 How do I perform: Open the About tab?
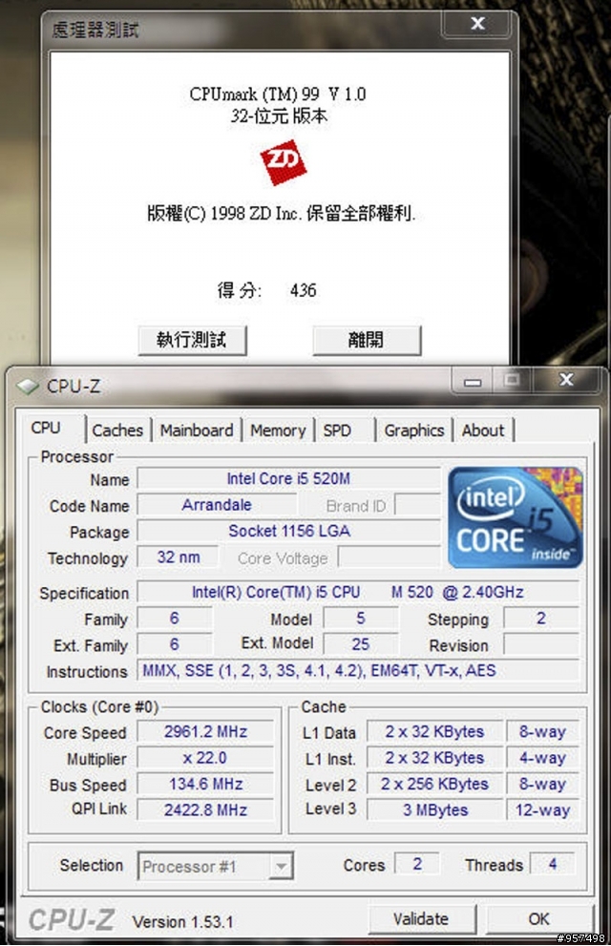point(483,431)
